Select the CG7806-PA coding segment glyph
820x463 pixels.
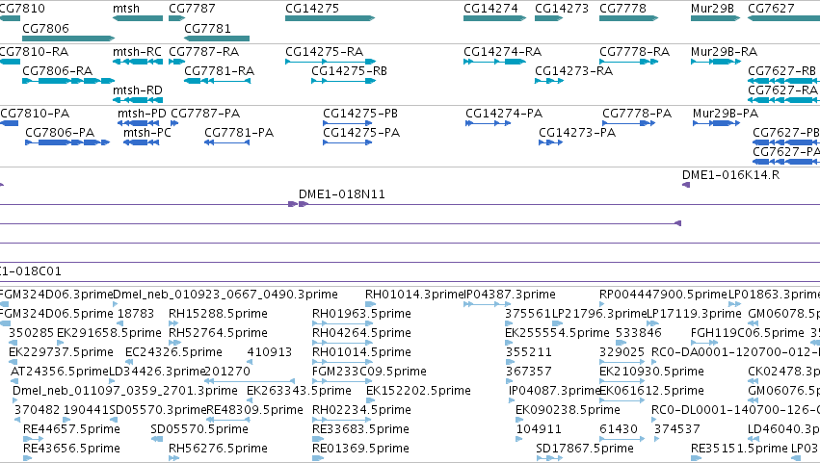click(x=67, y=142)
